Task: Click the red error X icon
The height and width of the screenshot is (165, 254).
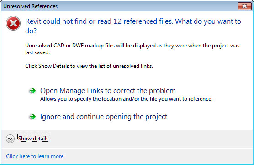Action: (13, 23)
